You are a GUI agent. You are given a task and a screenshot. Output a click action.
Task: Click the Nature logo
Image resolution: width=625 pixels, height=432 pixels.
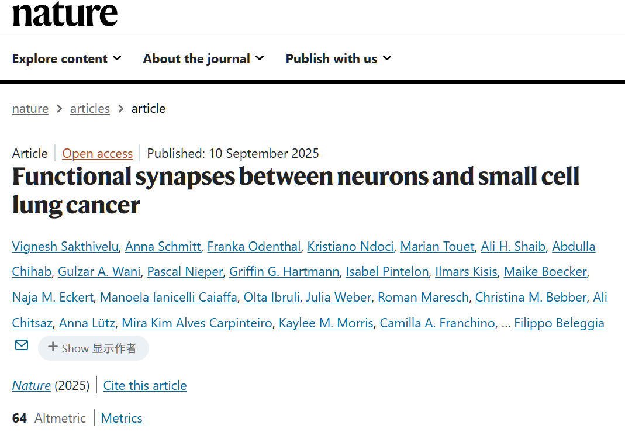click(65, 13)
